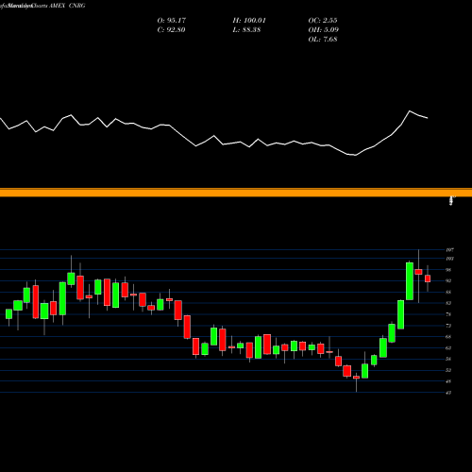Viewport: 472px width, 472px height.
Task: Click the 98 price axis label
Action: 448,270
